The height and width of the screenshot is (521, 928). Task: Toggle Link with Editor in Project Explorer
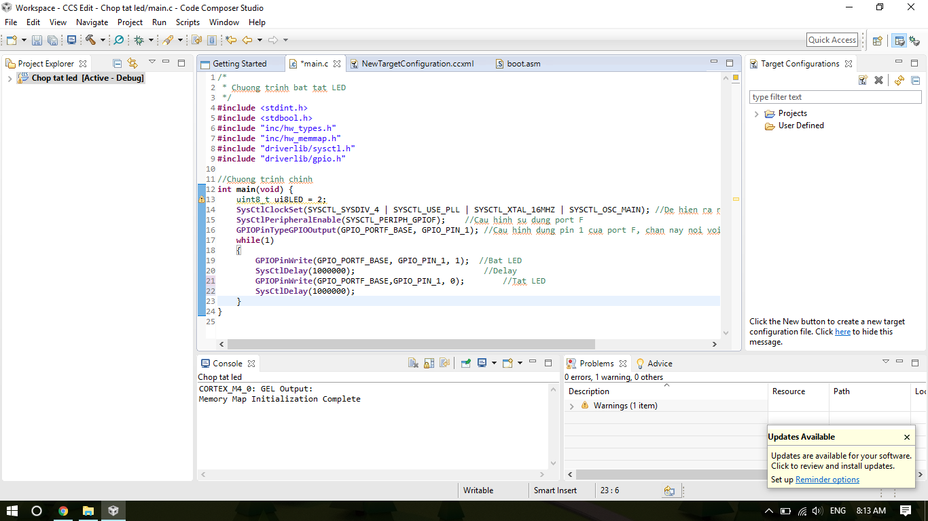[132, 63]
